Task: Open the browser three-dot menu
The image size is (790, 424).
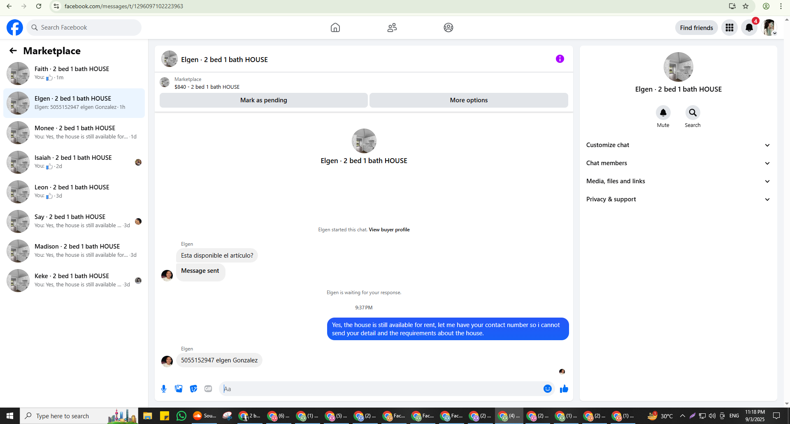Action: click(x=781, y=6)
